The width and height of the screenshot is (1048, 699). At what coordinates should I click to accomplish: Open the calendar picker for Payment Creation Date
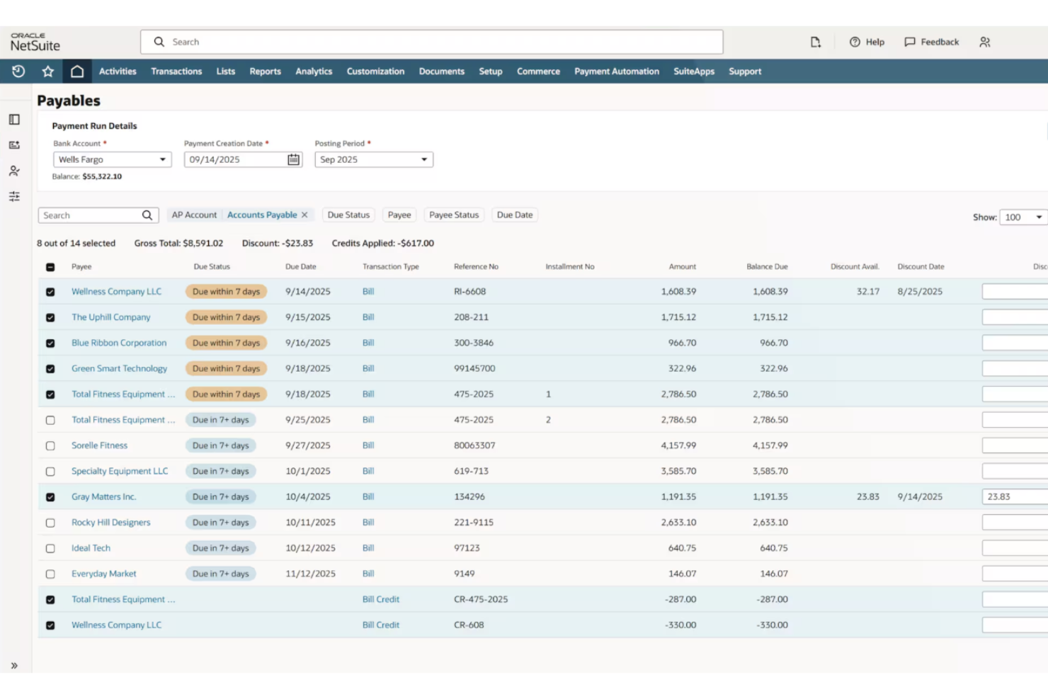(292, 159)
